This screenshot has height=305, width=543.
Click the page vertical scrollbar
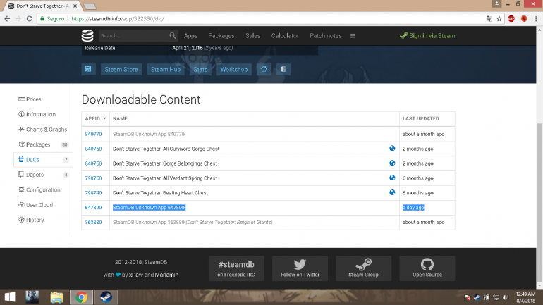click(x=539, y=202)
